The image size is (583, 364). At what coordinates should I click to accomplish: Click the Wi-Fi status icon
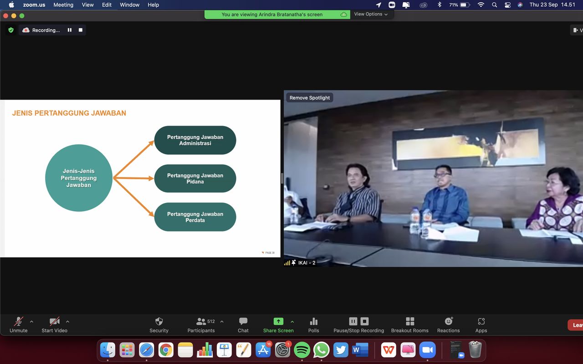(481, 5)
